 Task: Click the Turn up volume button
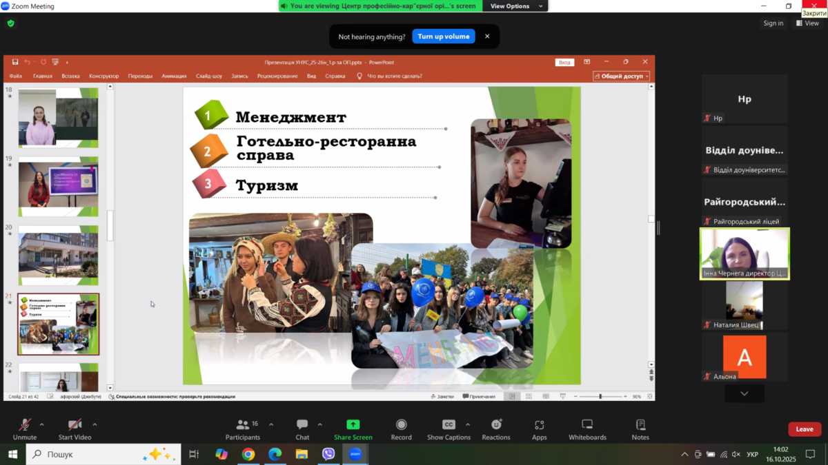tap(443, 37)
